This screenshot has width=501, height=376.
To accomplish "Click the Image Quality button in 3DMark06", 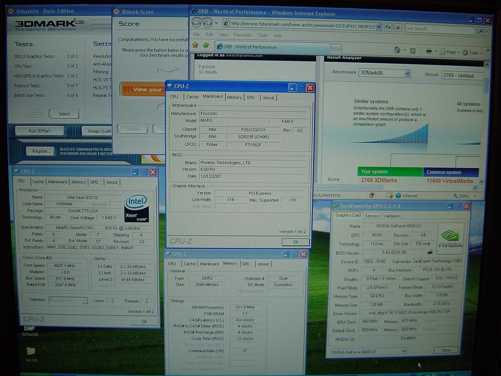I will (97, 131).
